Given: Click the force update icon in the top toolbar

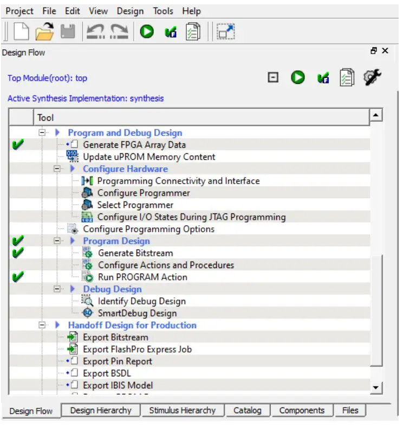Looking at the screenshot, I should coord(171,32).
